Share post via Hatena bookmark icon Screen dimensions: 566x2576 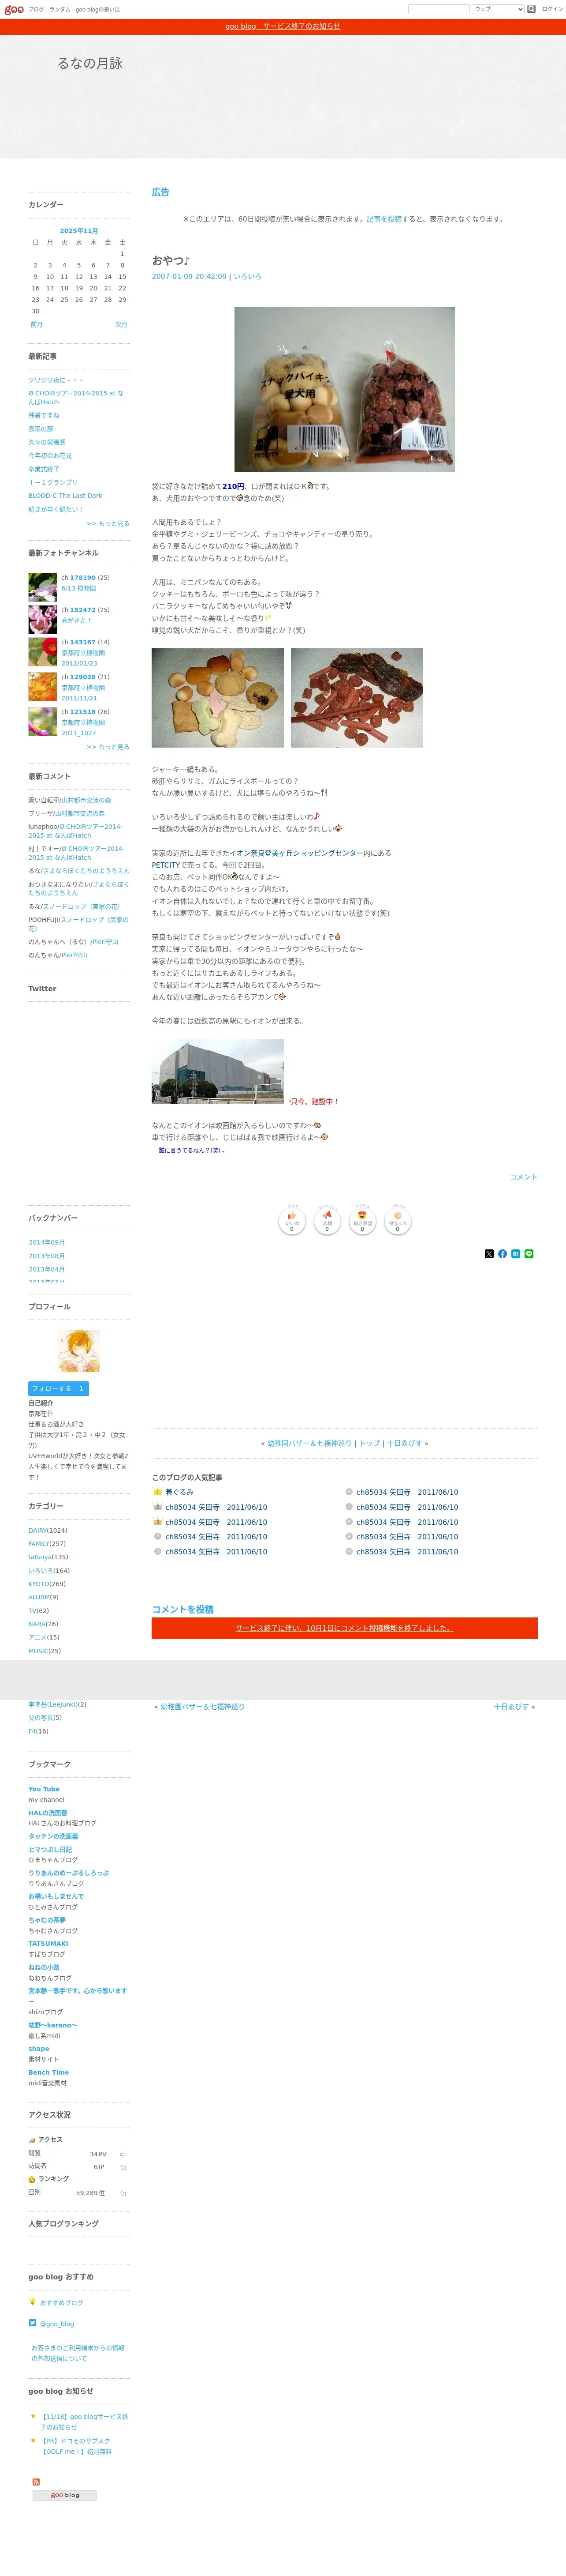[515, 1253]
